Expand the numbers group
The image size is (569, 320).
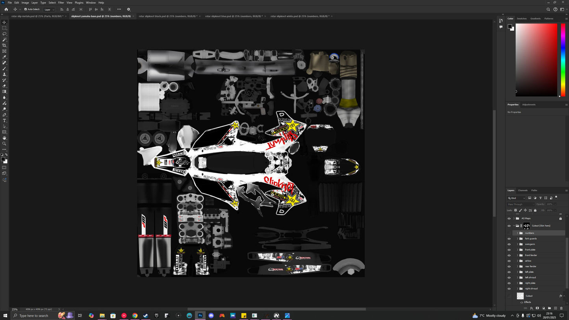click(517, 233)
